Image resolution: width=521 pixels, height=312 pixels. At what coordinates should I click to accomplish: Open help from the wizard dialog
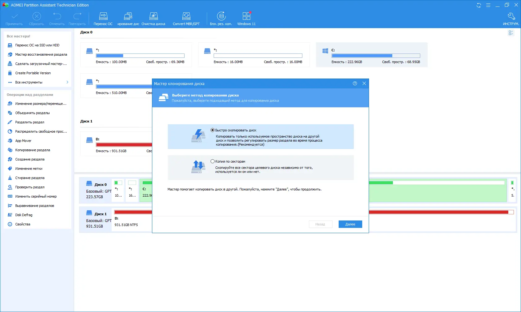click(355, 83)
